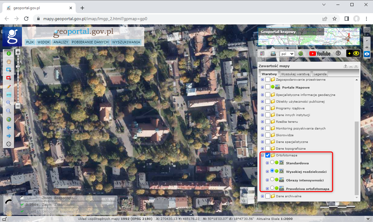Uncheck the Ortofotomapa layer checkbox

(x=268, y=155)
